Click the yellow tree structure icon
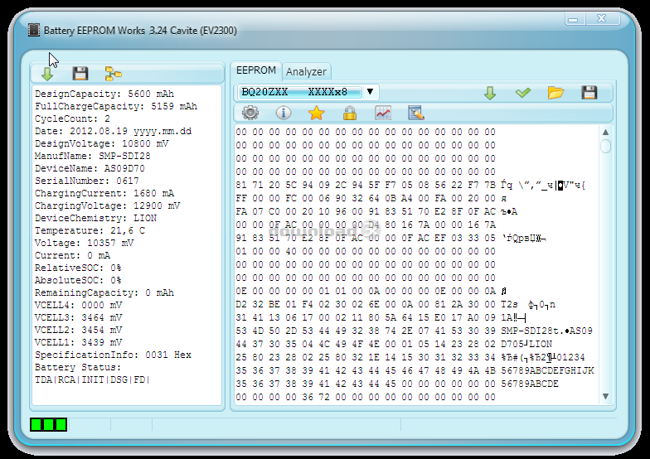This screenshot has height=459, width=650. (114, 74)
